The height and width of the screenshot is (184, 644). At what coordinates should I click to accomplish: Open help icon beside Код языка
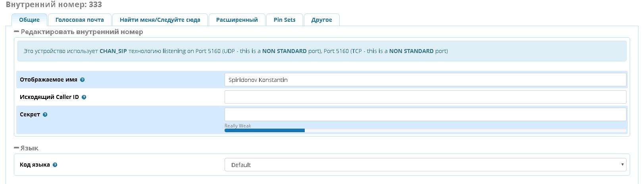click(x=55, y=165)
